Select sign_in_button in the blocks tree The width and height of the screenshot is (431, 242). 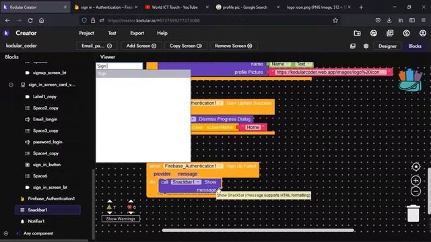point(46,165)
